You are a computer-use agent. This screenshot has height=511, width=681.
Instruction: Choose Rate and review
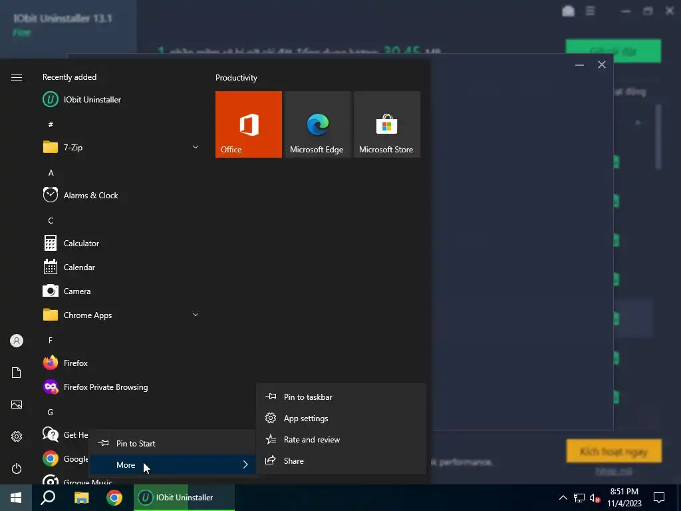click(x=341, y=439)
